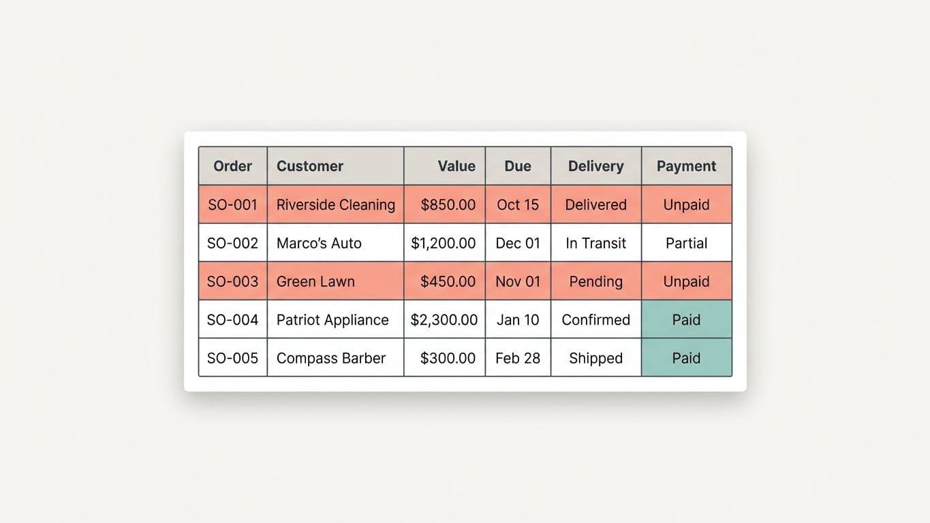Click the Green Lawn customer cell
The image size is (930, 523).
tap(335, 281)
